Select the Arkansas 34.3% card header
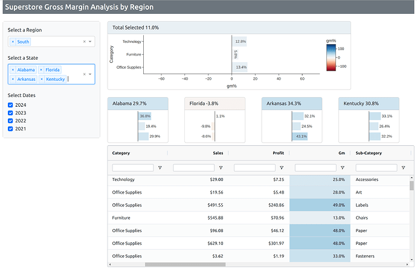This screenshot has height=272, width=417. 292,104
